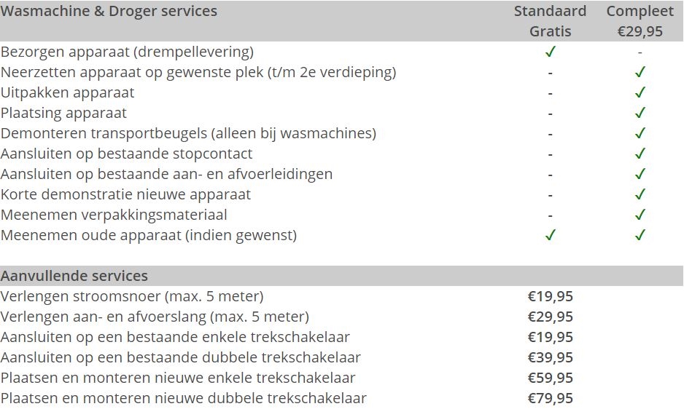The height and width of the screenshot is (409, 684).
Task: Click Standaard checkmark for Meenemen oude apparaat
Action: (550, 235)
